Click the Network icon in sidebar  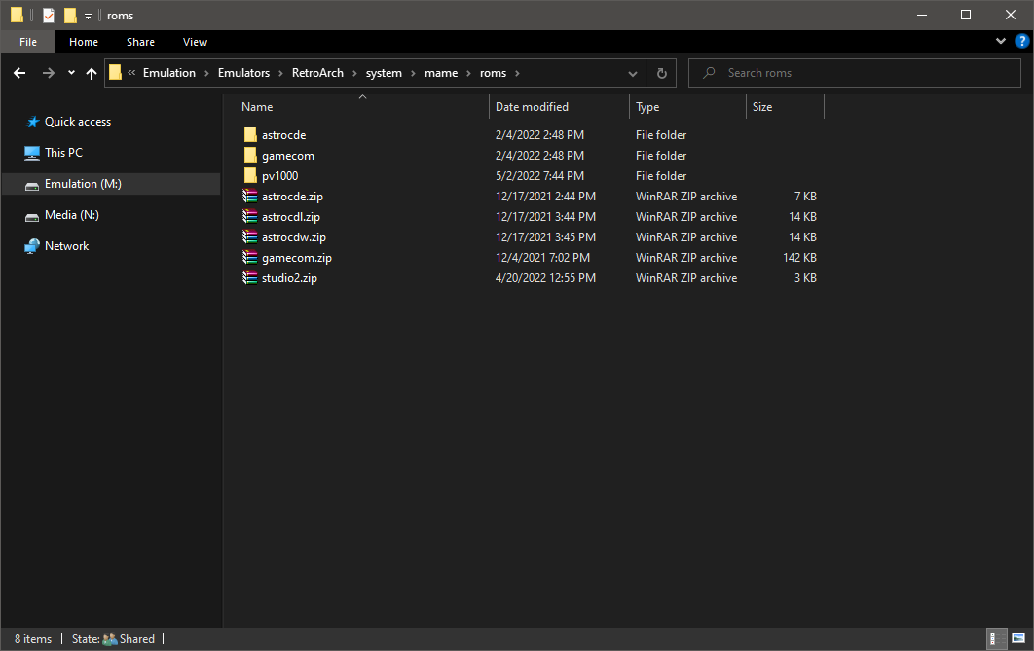click(32, 246)
